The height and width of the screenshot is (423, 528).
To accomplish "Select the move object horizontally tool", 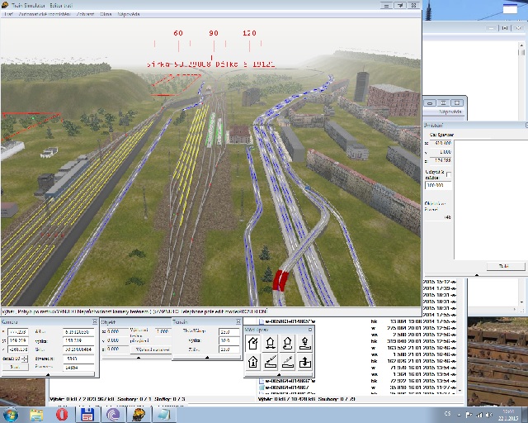I will [x=271, y=344].
